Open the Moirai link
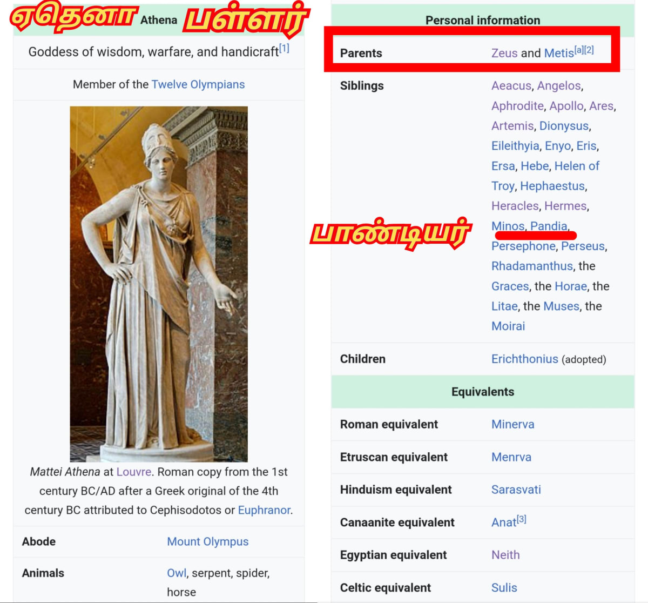The height and width of the screenshot is (603, 648). [x=508, y=326]
